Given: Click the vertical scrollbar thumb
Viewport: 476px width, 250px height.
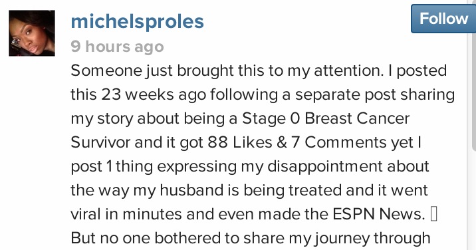Looking at the screenshot, I should (x=473, y=75).
